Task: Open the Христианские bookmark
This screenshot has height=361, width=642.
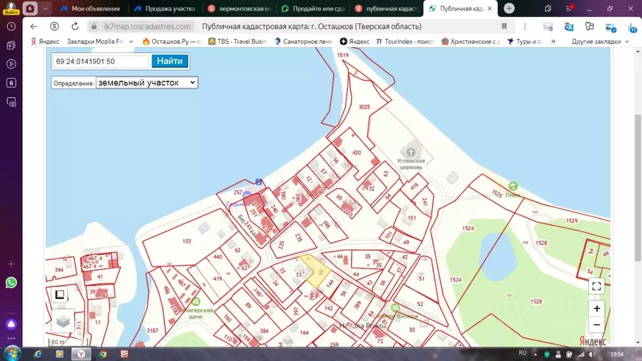Action: 471,41
